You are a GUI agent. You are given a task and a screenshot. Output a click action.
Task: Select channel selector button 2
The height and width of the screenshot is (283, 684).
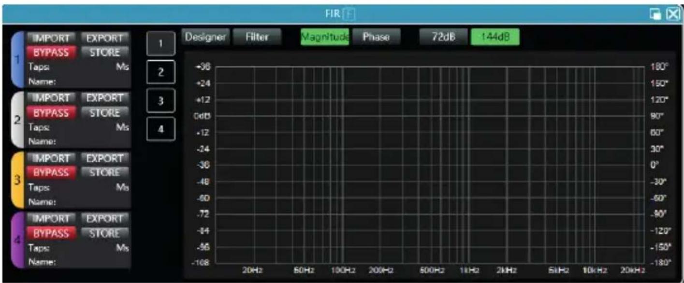160,72
